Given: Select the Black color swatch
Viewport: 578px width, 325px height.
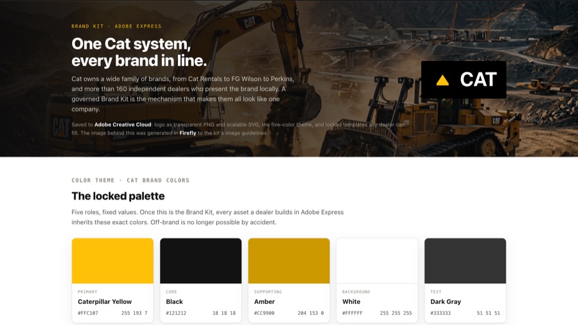Looking at the screenshot, I should point(200,261).
